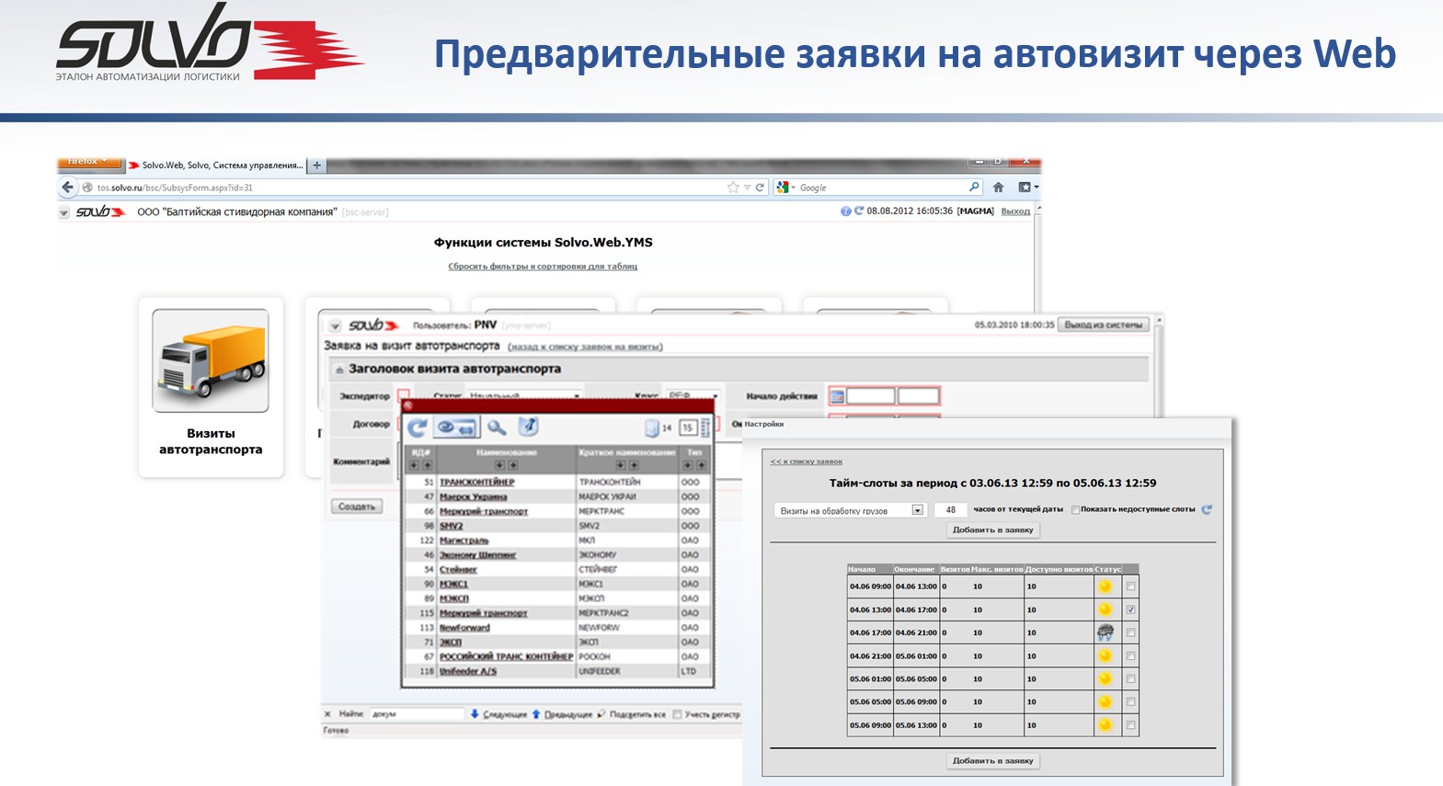Click lower Добавить в заявку button
1443x786 pixels.
(992, 760)
